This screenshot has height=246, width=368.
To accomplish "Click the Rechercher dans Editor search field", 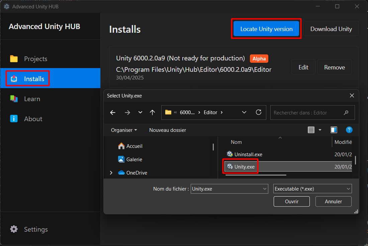I will pyautogui.click(x=308, y=113).
